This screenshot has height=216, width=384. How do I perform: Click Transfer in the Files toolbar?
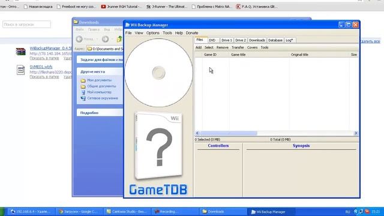238,47
